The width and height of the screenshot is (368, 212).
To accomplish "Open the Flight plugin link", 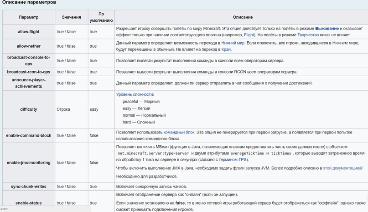I will click(249, 35).
